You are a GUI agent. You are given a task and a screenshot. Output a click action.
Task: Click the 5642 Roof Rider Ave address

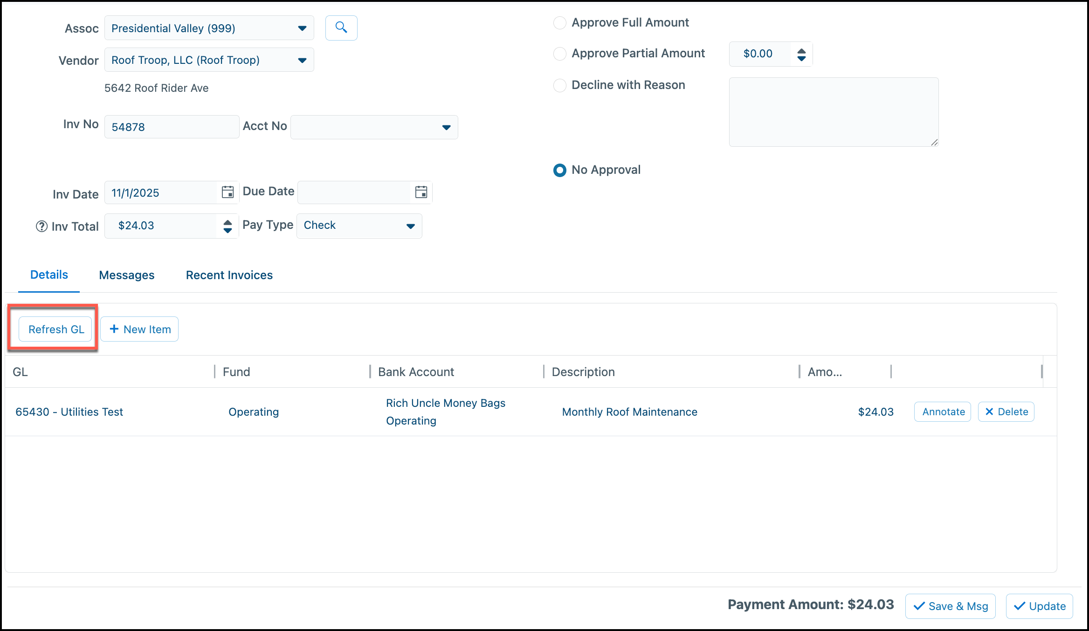point(156,88)
